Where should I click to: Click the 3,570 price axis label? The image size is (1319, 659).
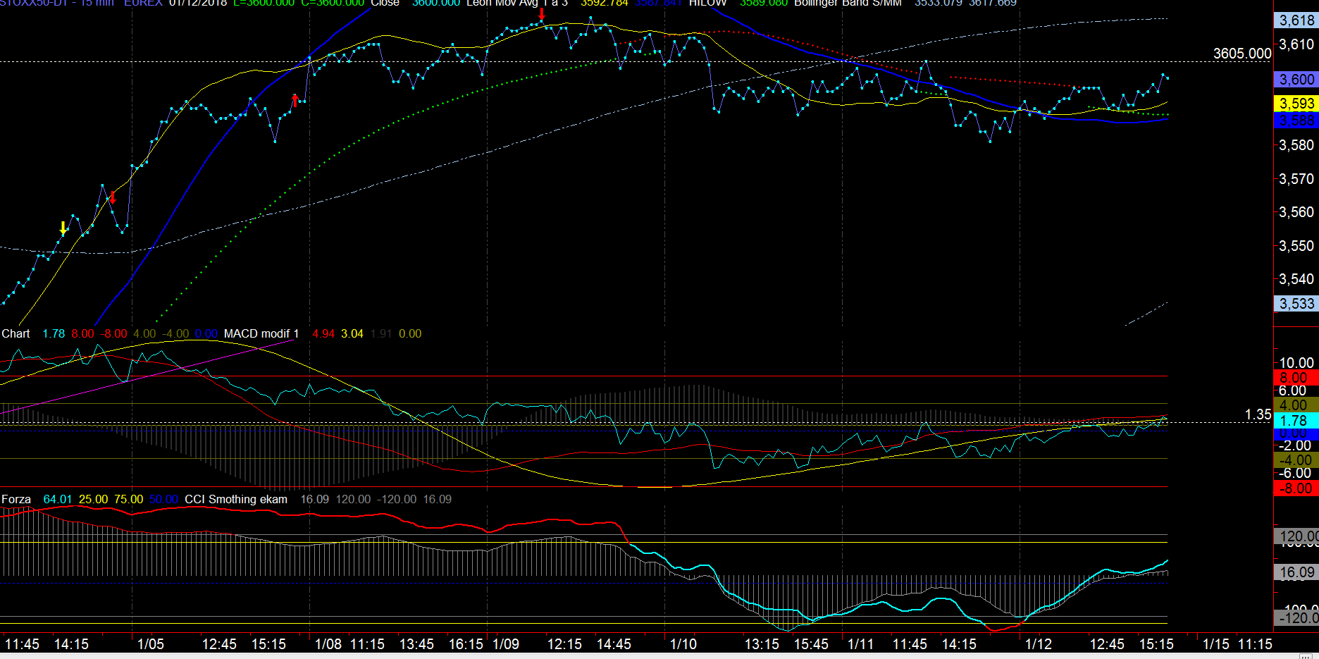[1296, 179]
